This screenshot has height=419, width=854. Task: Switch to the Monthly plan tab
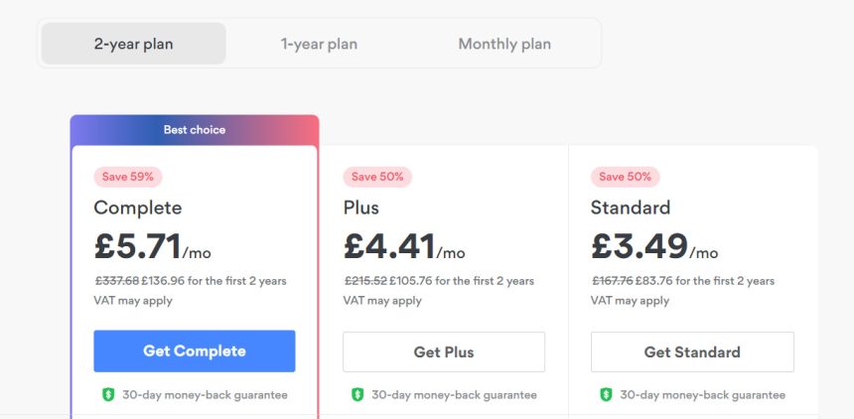[x=504, y=44]
